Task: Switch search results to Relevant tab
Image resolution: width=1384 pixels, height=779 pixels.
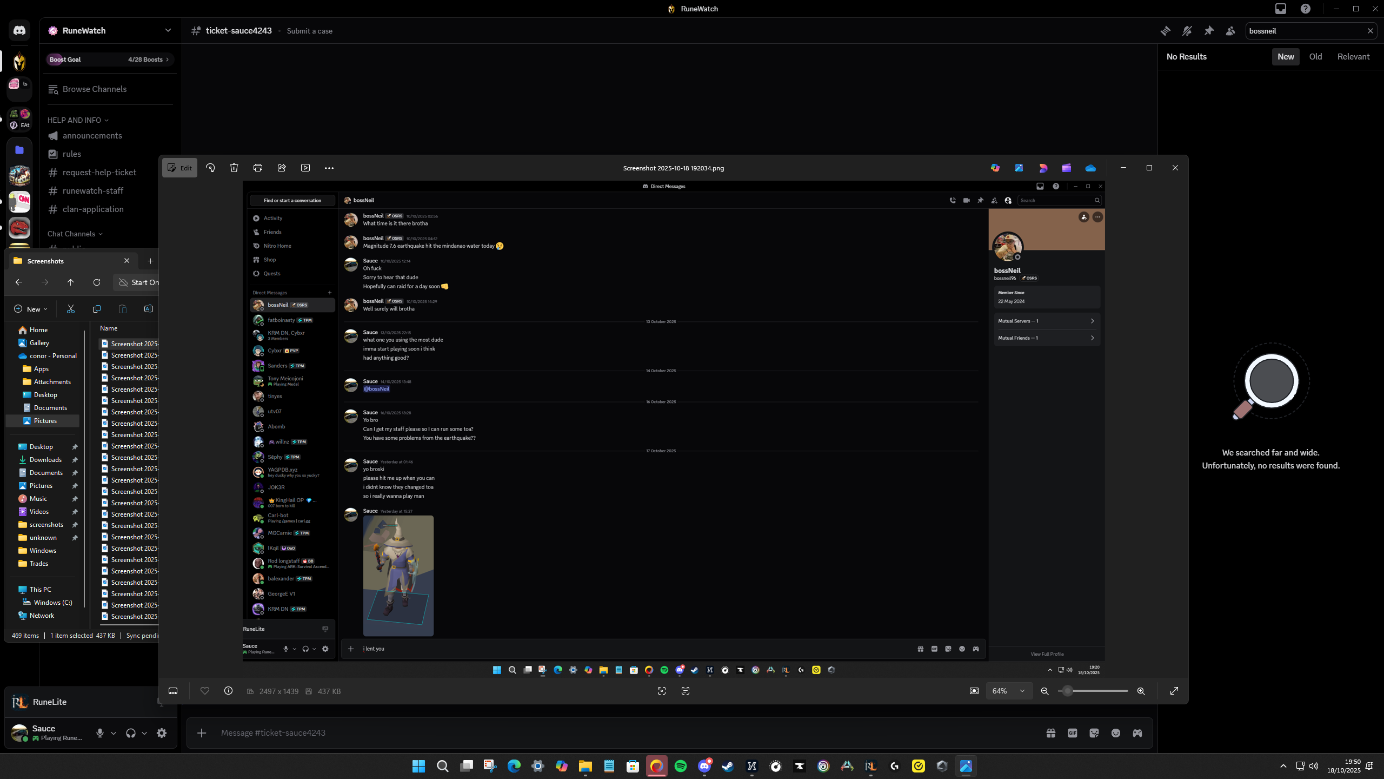Action: click(x=1353, y=57)
